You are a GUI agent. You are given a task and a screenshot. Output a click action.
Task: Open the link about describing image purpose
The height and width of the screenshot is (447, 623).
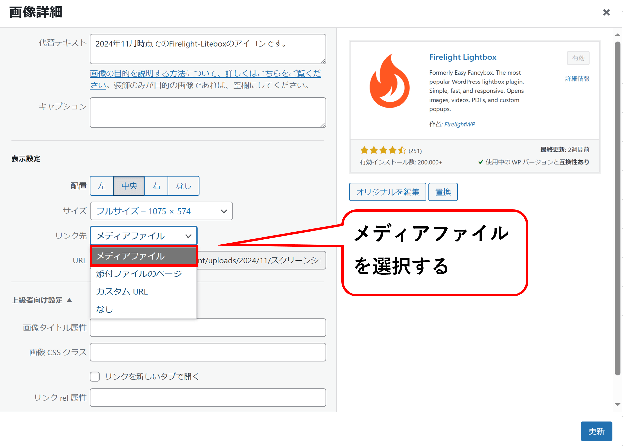click(205, 79)
